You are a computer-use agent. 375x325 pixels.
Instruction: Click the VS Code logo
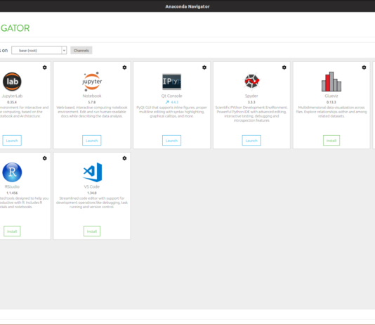(x=92, y=172)
